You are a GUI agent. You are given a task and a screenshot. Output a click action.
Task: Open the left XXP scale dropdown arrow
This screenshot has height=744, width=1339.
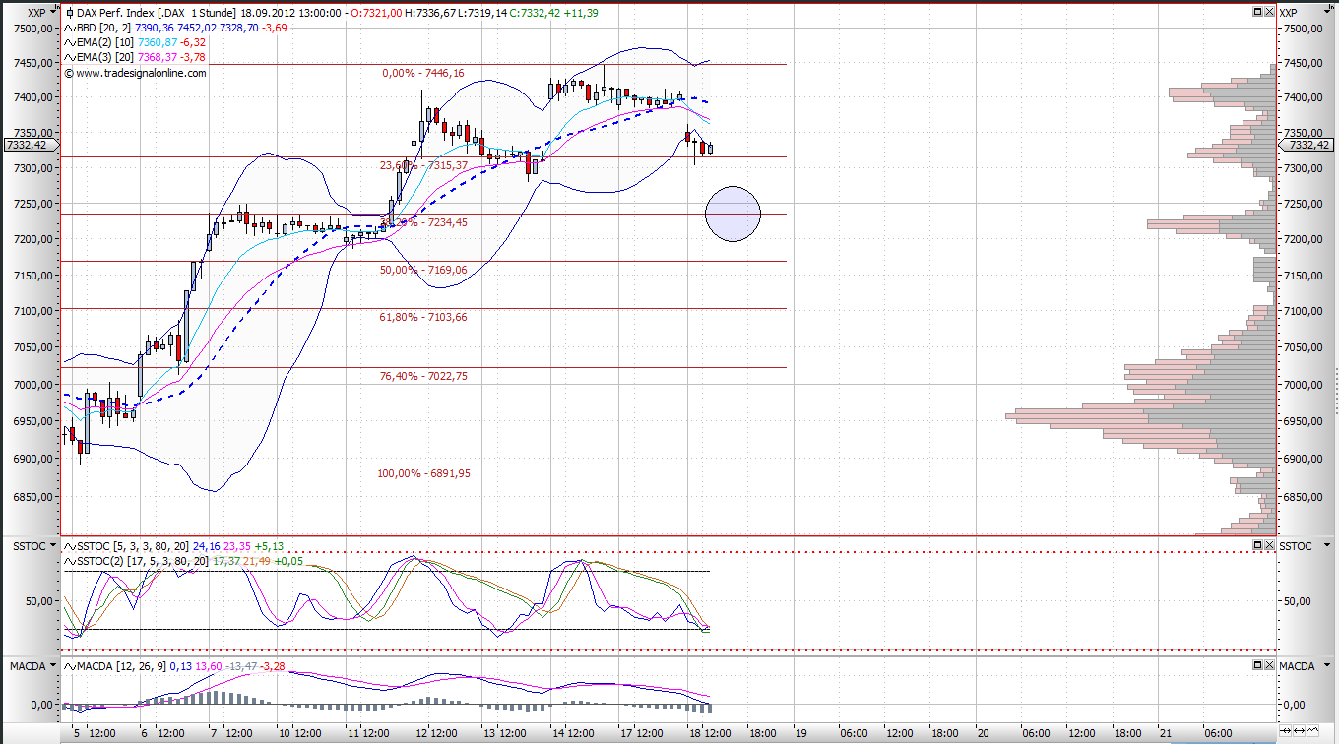click(52, 13)
